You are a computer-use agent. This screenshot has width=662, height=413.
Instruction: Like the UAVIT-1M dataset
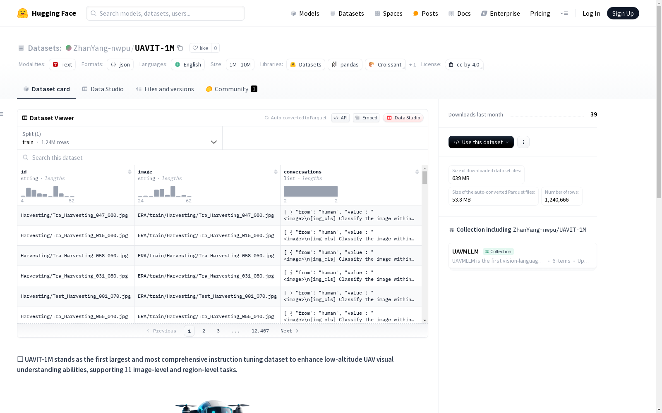click(x=200, y=48)
